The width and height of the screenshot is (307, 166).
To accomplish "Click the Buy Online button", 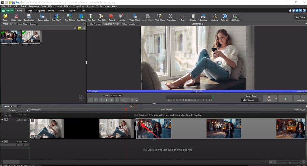I will (300, 17).
